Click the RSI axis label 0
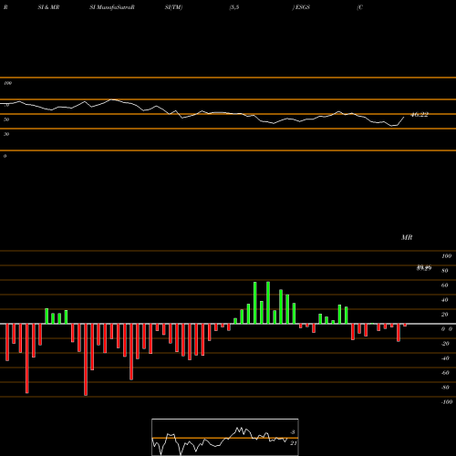 pos(5,156)
